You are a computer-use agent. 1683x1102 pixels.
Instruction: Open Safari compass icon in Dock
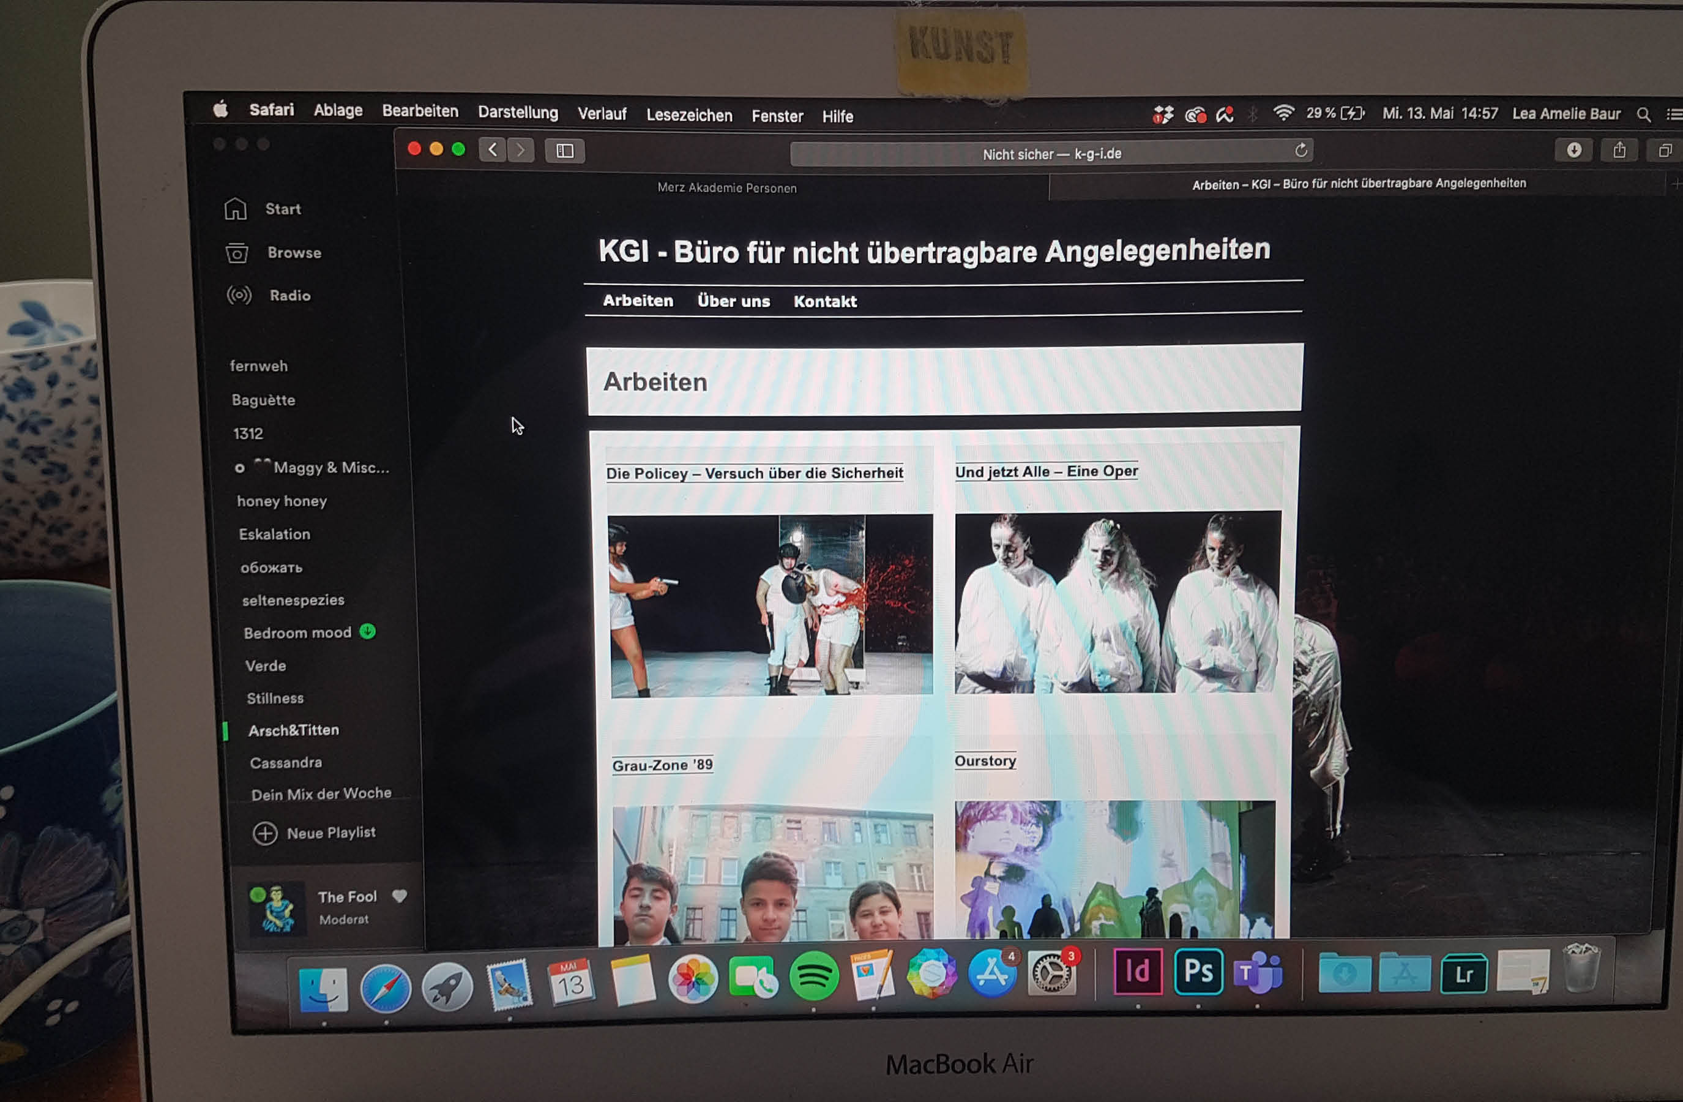pos(386,988)
